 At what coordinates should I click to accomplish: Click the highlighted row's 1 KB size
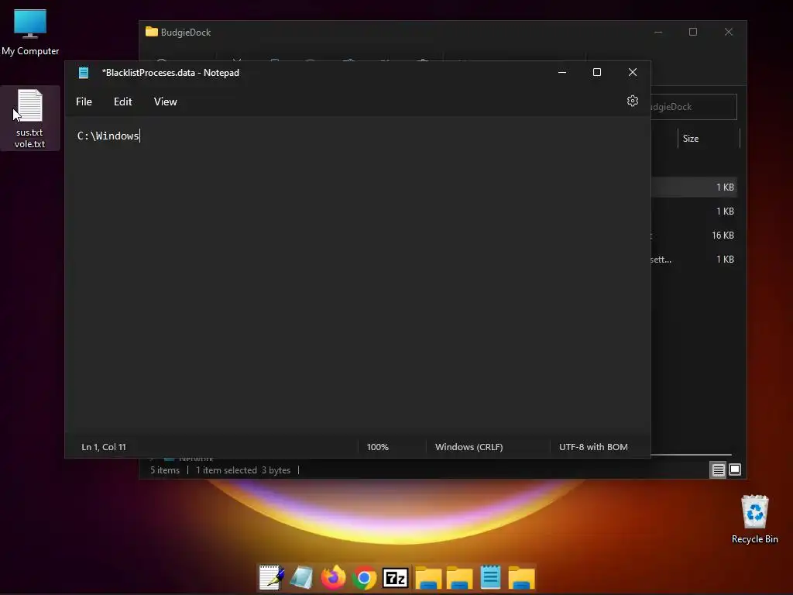click(x=725, y=187)
